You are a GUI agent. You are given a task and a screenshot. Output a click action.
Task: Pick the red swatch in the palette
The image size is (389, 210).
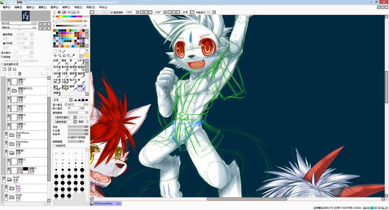coord(54,30)
